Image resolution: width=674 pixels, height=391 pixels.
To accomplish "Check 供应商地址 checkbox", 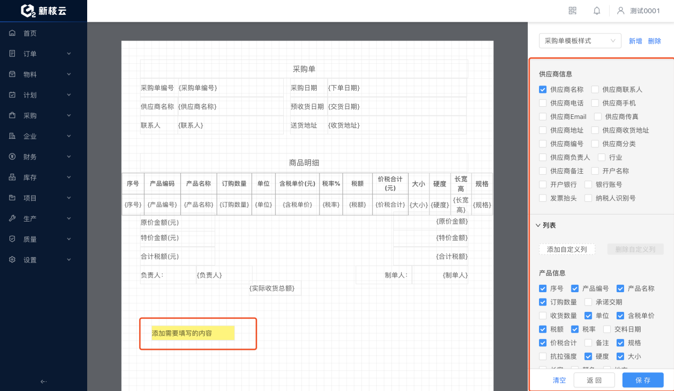I will 543,130.
